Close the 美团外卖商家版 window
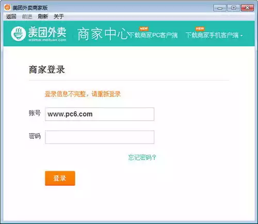 click(247, 8)
